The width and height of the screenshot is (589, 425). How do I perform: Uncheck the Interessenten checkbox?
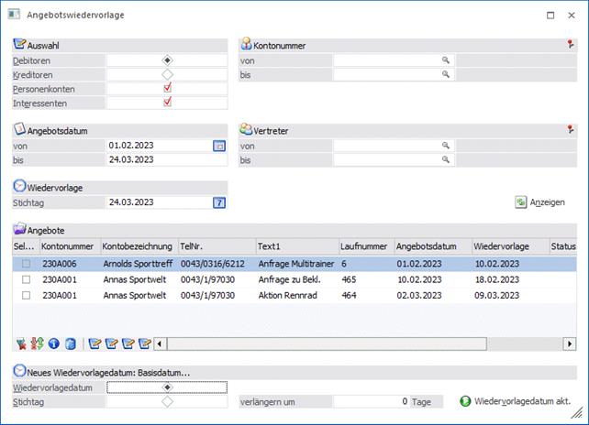pyautogui.click(x=167, y=103)
